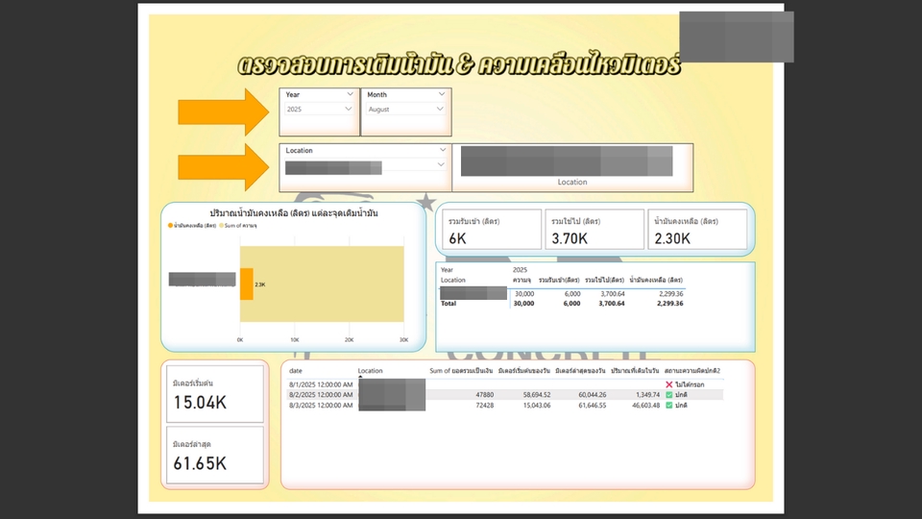The height and width of the screenshot is (519, 922).
Task: Click the orange legend dot for น้ำมันคงเหลือ
Action: (171, 225)
